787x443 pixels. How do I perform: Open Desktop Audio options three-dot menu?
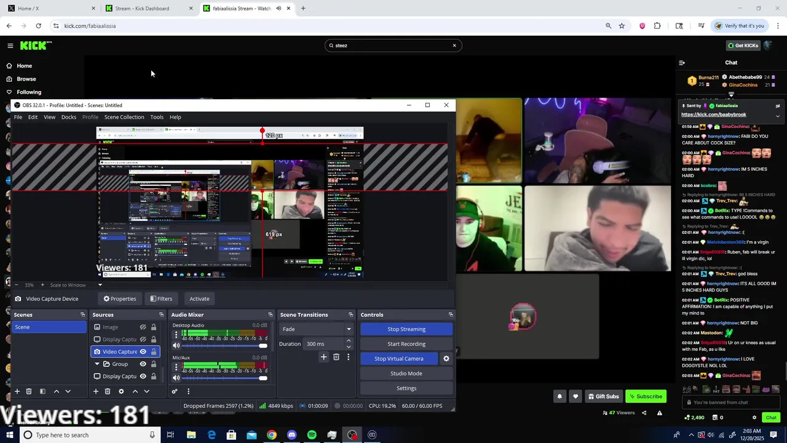pos(176,335)
